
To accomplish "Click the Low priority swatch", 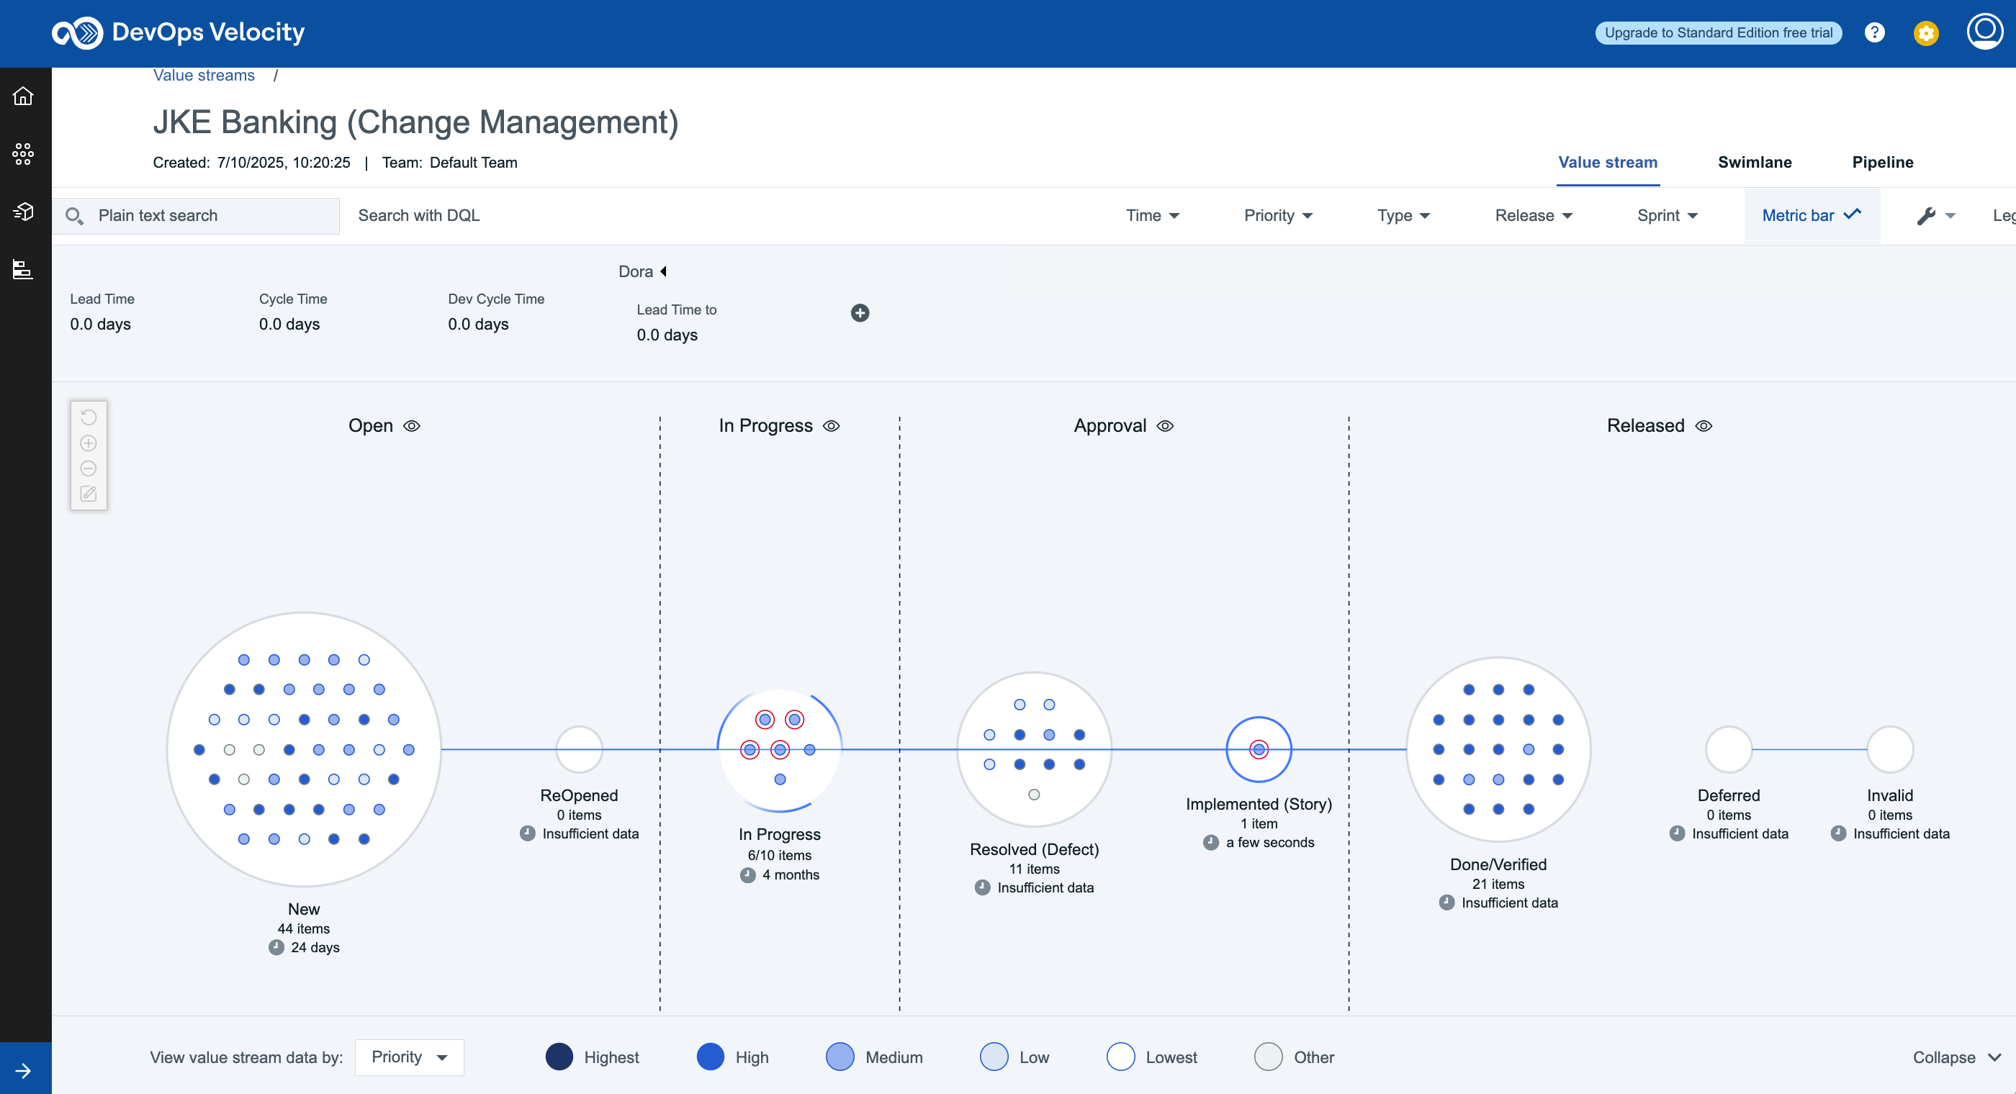I will coord(994,1057).
